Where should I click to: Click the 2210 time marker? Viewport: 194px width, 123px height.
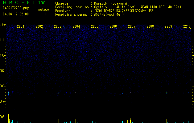pos(187,26)
